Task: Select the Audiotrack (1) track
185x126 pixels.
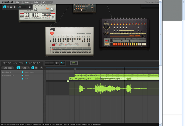Action: (8, 75)
